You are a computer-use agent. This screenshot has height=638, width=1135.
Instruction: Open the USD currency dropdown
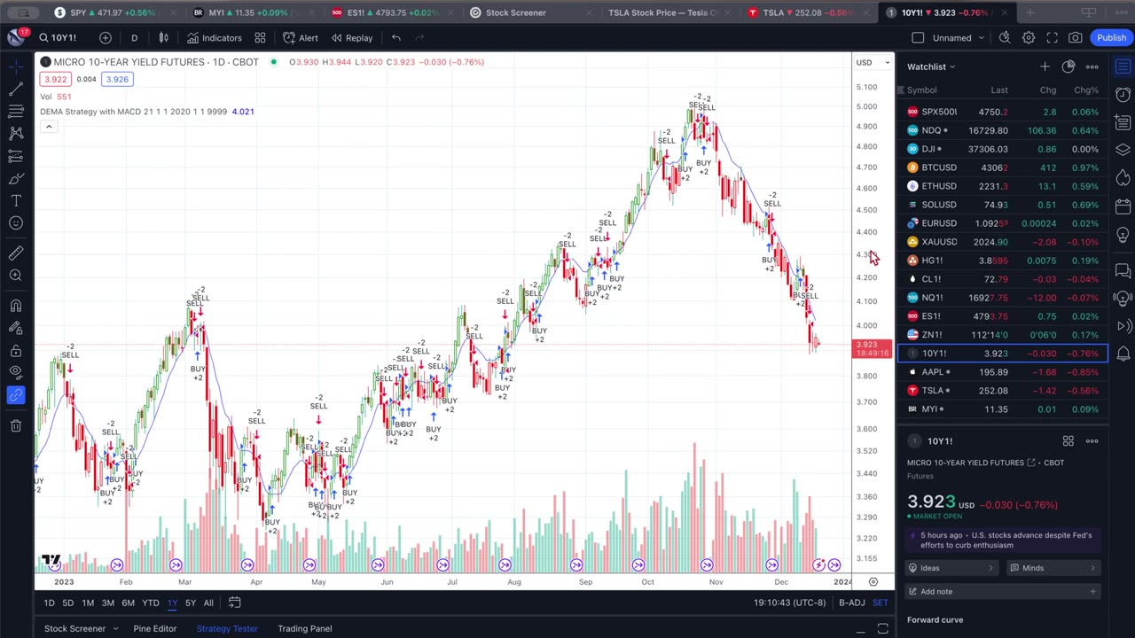[x=873, y=62]
